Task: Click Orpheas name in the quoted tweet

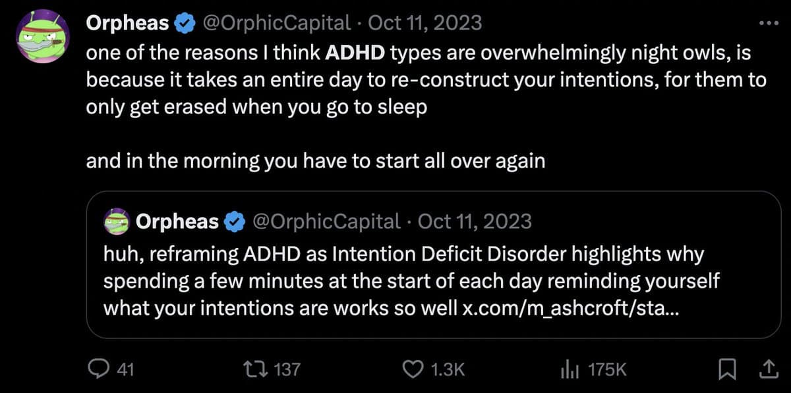Action: point(177,222)
